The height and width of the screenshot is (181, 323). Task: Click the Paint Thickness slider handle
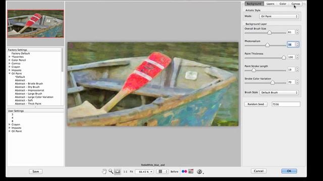[x=284, y=57]
